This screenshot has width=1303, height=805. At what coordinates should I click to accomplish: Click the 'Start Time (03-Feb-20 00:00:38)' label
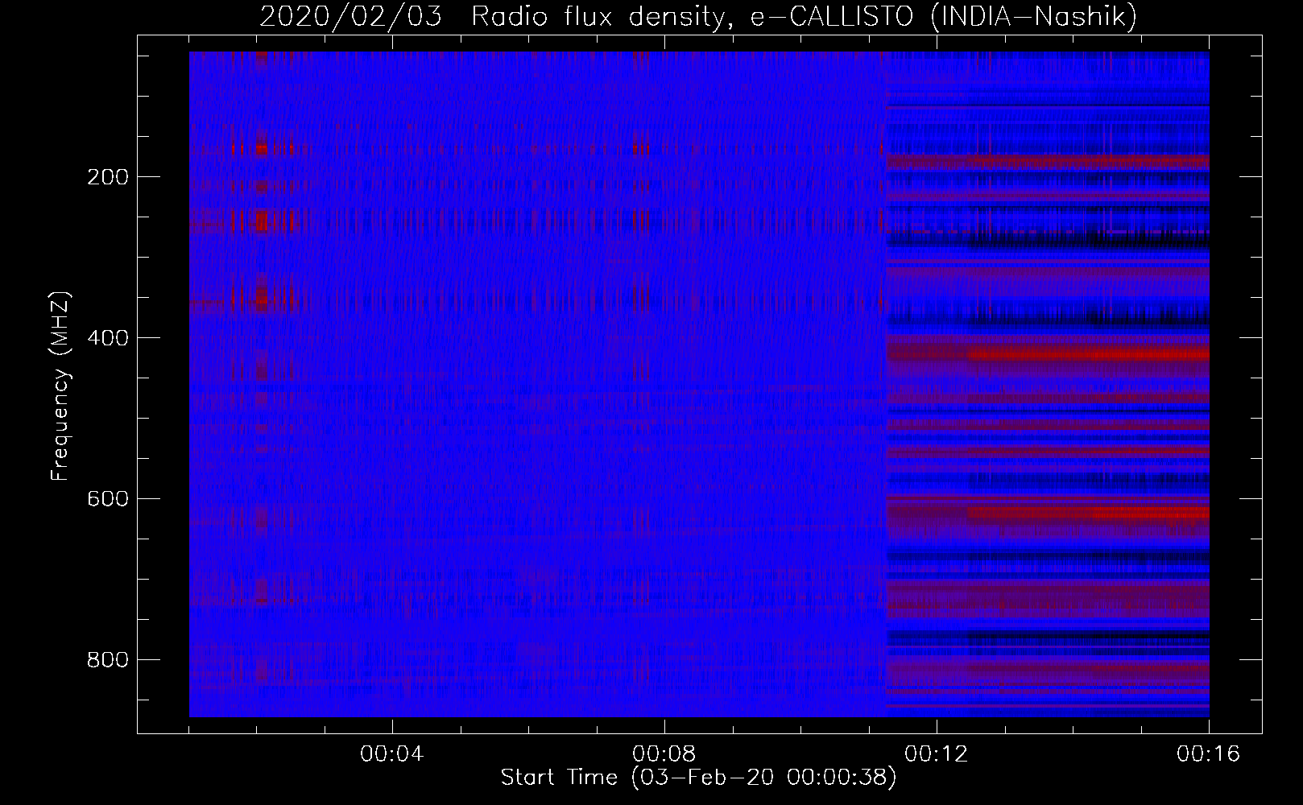tap(698, 778)
